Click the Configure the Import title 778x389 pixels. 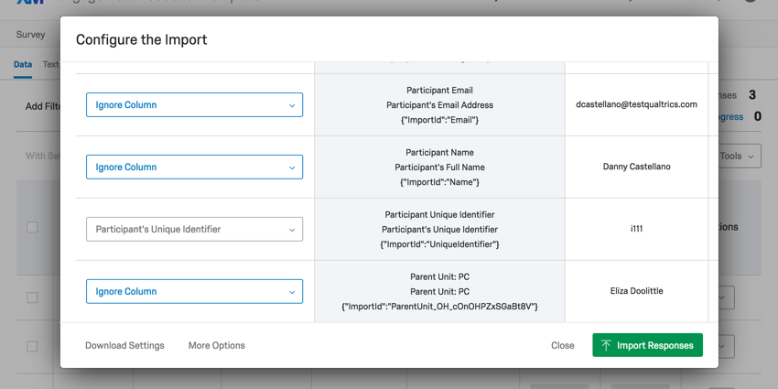click(x=142, y=39)
